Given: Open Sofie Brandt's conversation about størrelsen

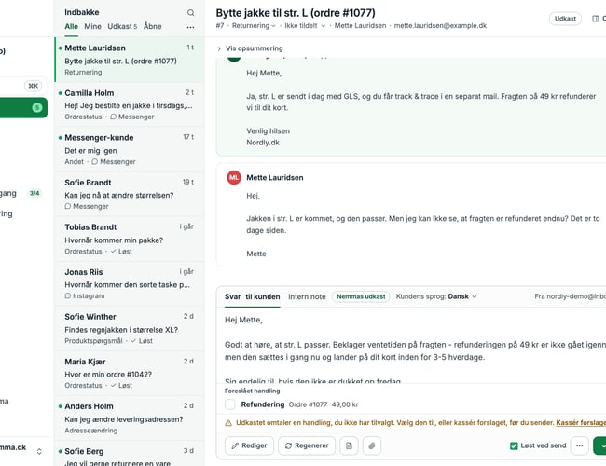Looking at the screenshot, I should pos(130,195).
